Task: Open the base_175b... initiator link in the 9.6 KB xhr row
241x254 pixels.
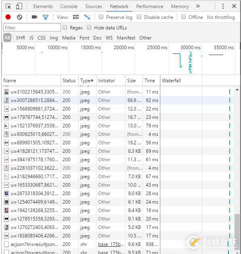Action: tap(111, 244)
